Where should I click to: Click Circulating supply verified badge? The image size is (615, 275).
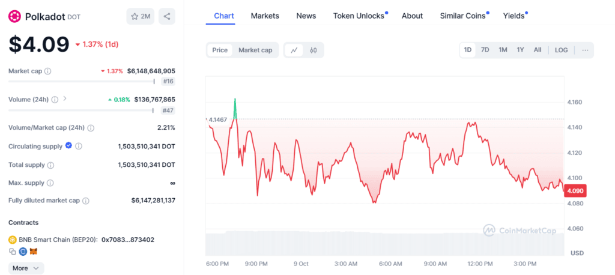coord(68,145)
